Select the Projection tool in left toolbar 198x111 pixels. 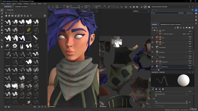pyautogui.click(x=2, y=17)
